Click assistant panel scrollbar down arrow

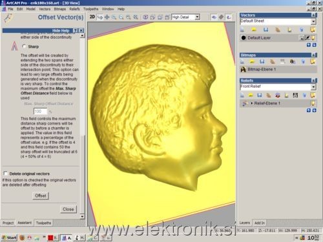tap(82, 216)
